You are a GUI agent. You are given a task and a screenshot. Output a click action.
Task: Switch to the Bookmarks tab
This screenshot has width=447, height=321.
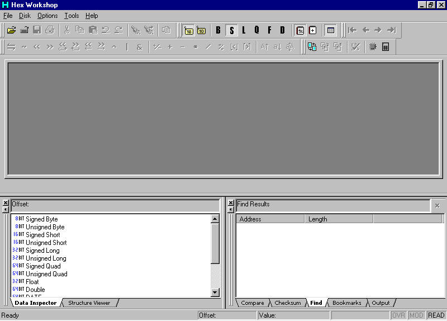[x=346, y=303]
